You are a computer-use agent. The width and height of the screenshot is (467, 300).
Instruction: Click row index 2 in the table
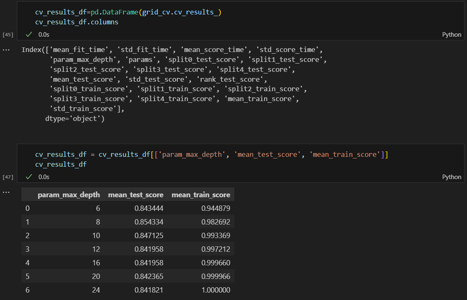click(x=27, y=236)
